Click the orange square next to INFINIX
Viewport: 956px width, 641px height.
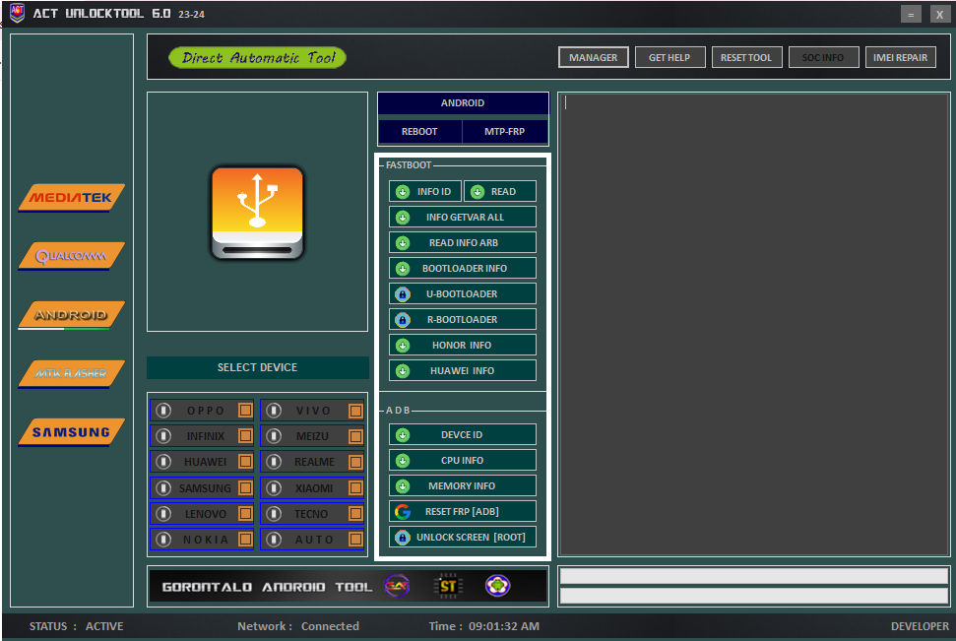pyautogui.click(x=245, y=436)
